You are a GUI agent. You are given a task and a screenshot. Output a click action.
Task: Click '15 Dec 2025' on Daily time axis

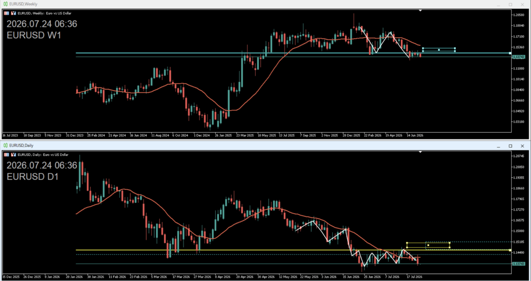[11, 277]
